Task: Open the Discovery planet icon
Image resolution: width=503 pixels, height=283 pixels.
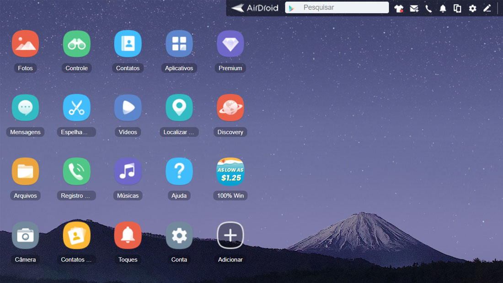Action: (x=230, y=108)
